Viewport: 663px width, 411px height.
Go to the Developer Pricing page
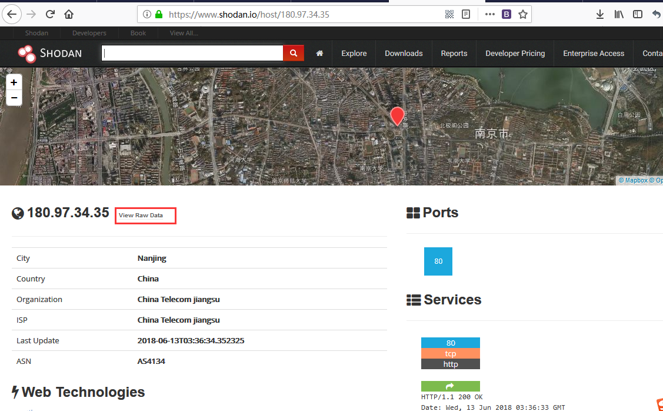tap(515, 53)
